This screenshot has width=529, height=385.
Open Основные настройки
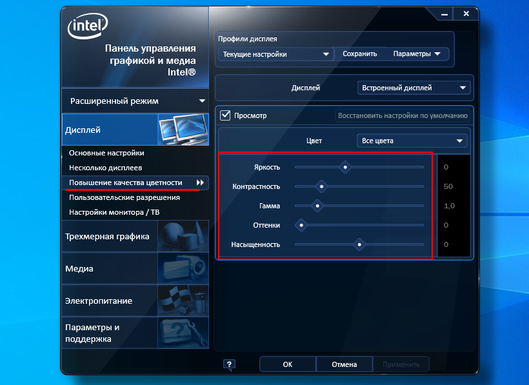[x=106, y=153]
